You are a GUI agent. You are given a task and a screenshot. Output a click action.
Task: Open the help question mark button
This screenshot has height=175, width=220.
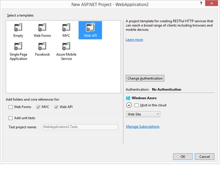201,3
